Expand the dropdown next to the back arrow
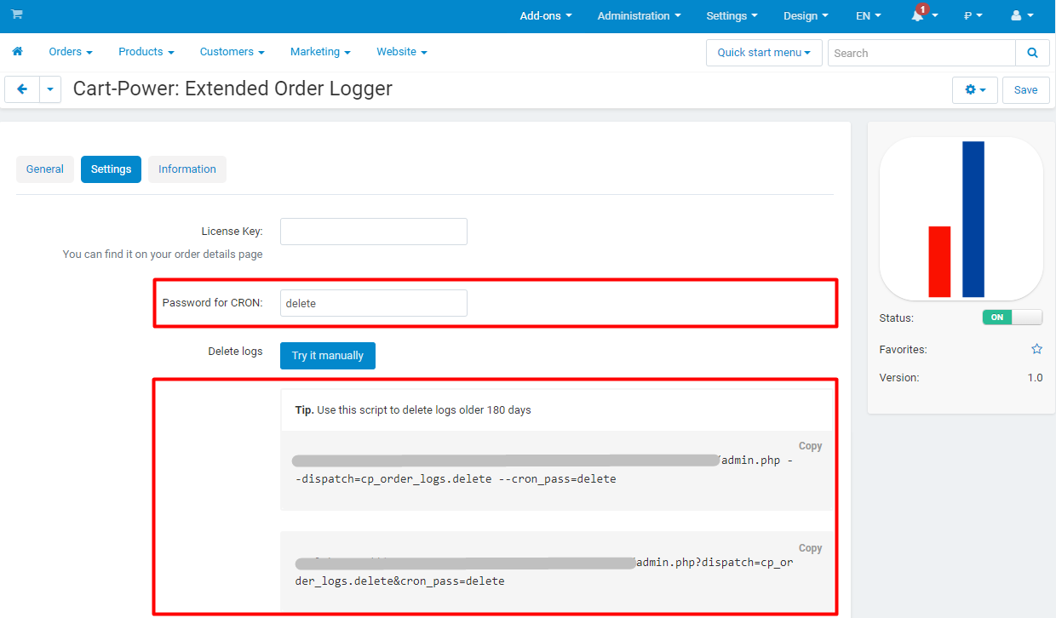The width and height of the screenshot is (1056, 618). [50, 89]
